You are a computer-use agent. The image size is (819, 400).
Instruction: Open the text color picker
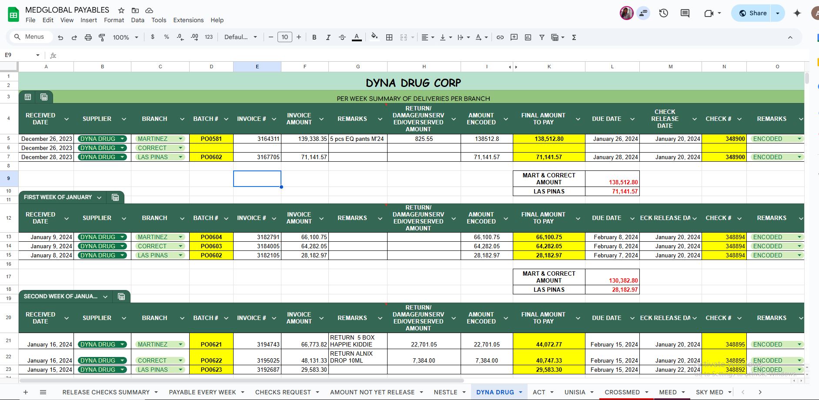(357, 37)
